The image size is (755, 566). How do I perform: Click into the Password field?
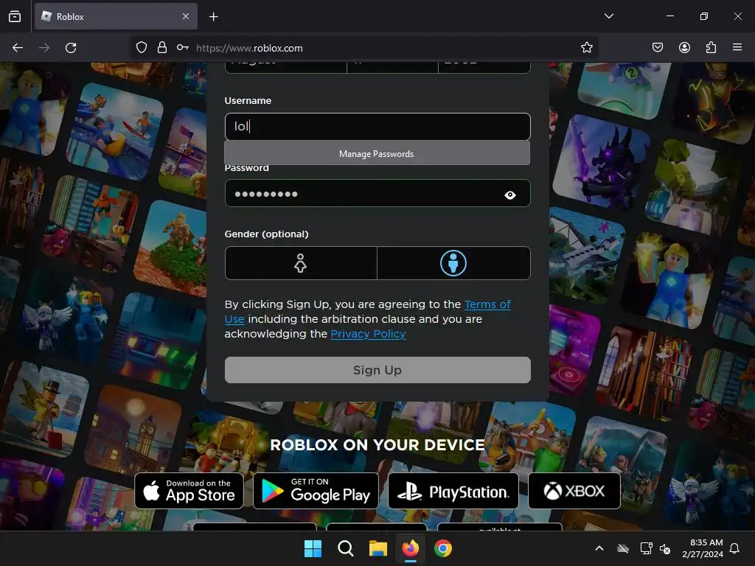[x=377, y=194]
